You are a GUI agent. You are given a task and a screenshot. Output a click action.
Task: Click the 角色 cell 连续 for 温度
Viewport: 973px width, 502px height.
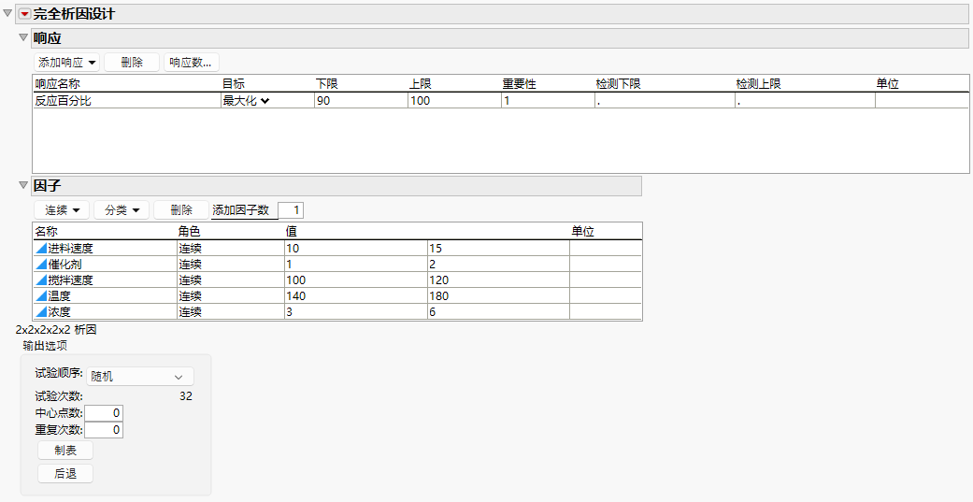[x=230, y=296]
